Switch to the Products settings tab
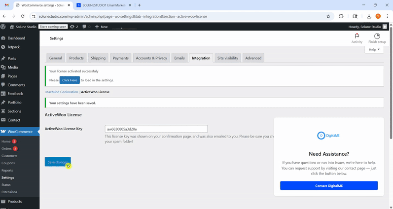Screen dimensions: 393x209 point(76,58)
